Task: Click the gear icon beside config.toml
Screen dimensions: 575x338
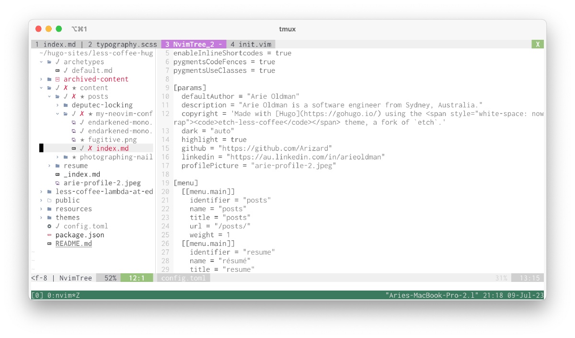Action: (x=49, y=226)
